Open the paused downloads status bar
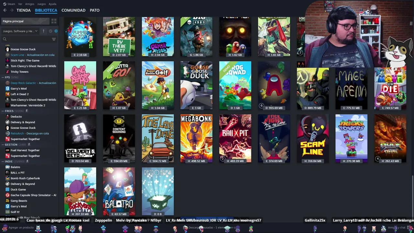The height and width of the screenshot is (233, 414). 210,227
